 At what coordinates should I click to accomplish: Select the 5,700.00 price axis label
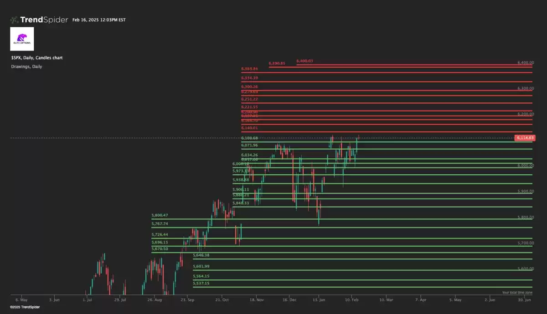tap(526, 243)
